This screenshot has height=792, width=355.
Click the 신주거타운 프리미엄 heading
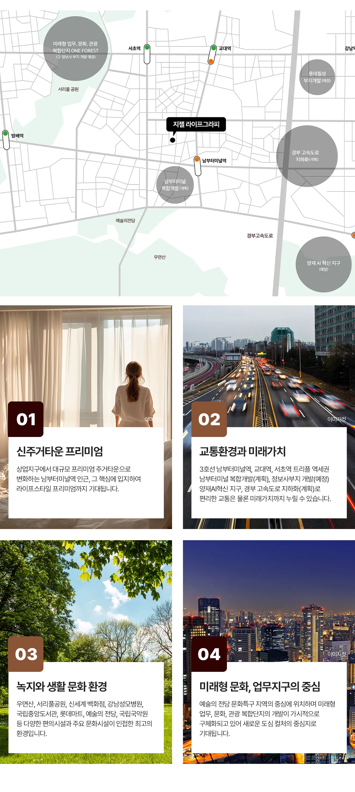[x=60, y=451]
